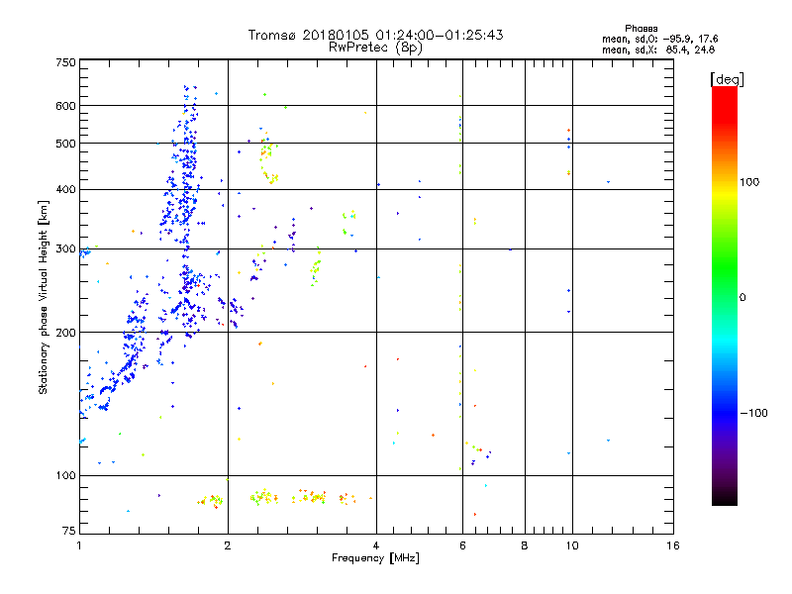Click the 'mean, sd,O: -95.9, 17.6' line

point(659,39)
